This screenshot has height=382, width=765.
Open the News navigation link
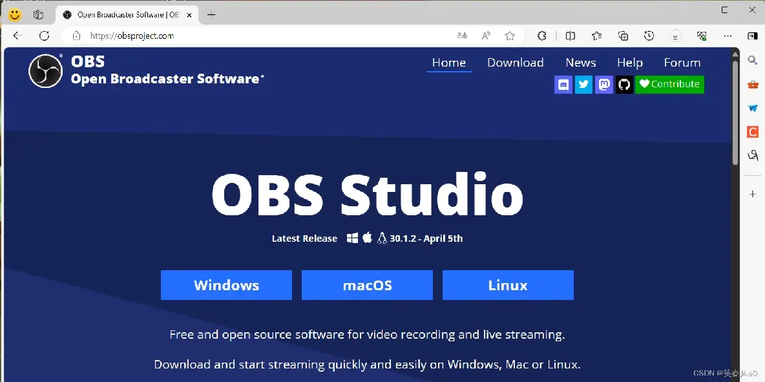point(581,63)
